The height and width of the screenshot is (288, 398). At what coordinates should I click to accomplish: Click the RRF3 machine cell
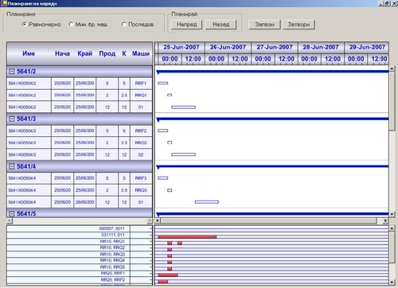click(141, 178)
